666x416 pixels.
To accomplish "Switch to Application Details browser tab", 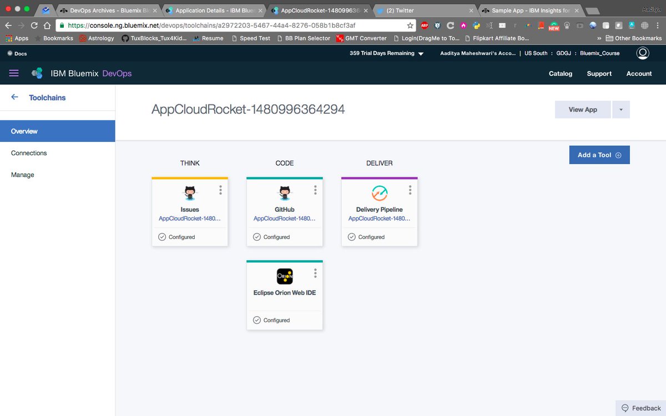I will 214,10.
